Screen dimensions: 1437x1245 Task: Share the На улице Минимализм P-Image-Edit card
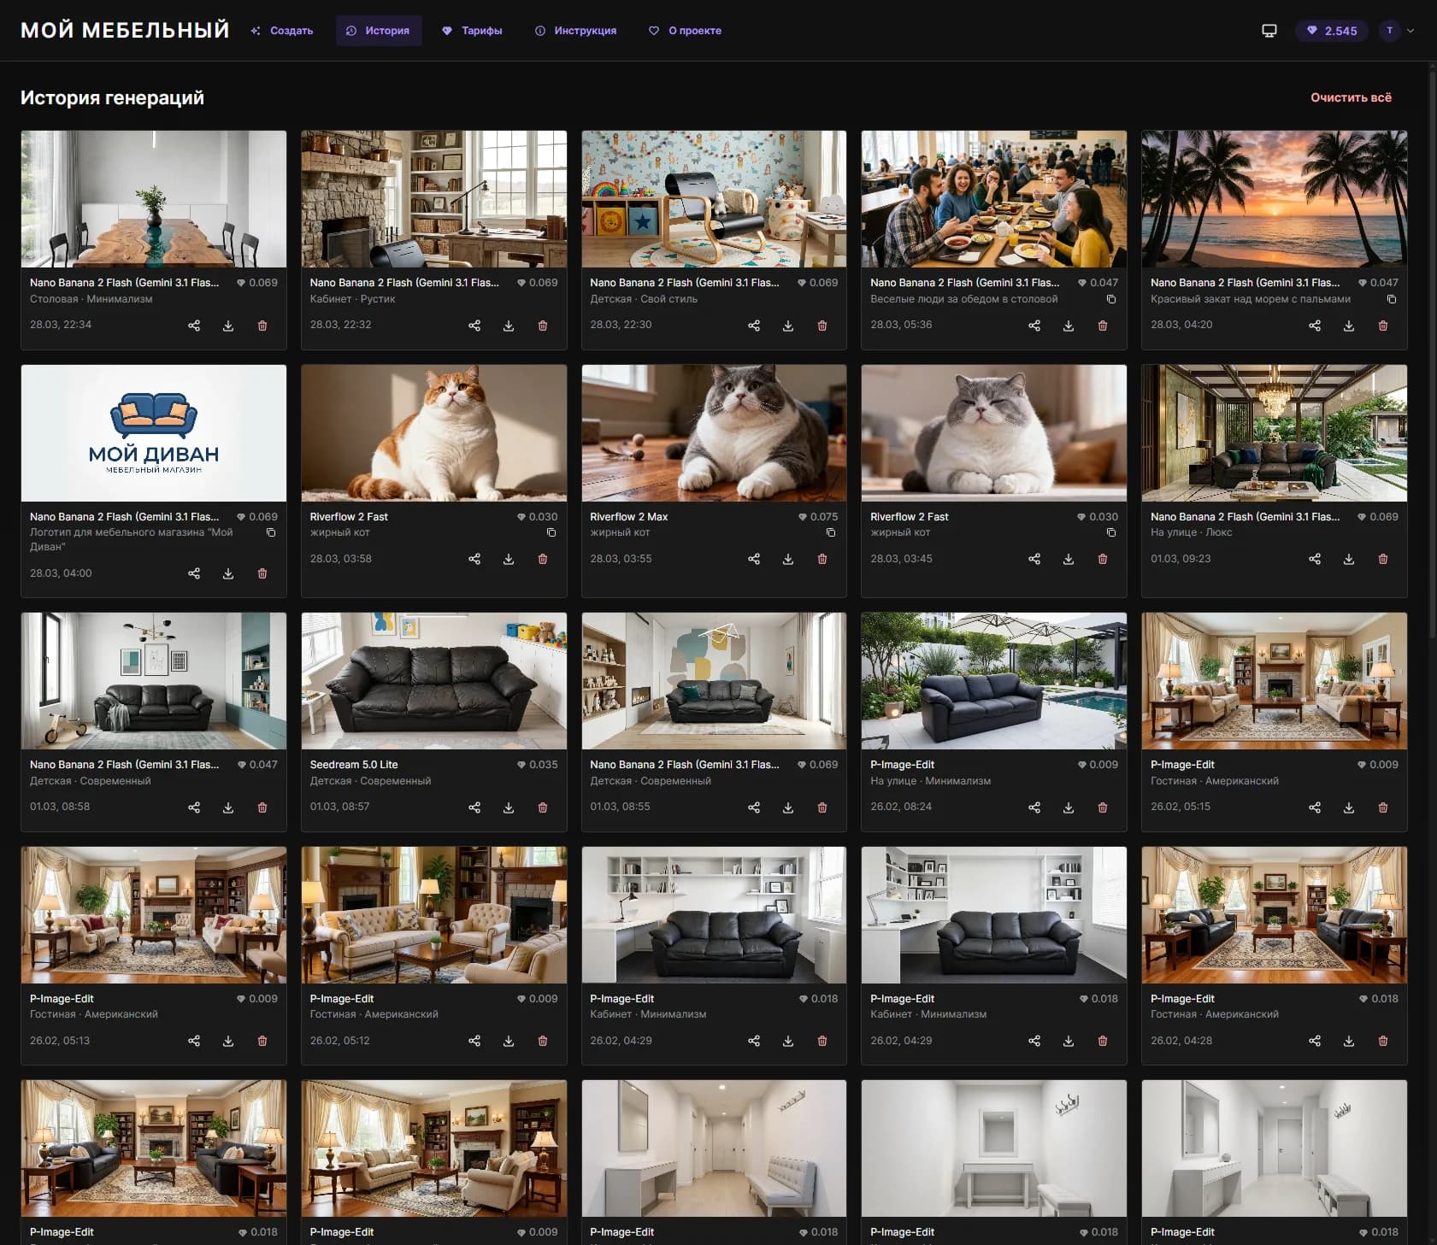pyautogui.click(x=1034, y=807)
